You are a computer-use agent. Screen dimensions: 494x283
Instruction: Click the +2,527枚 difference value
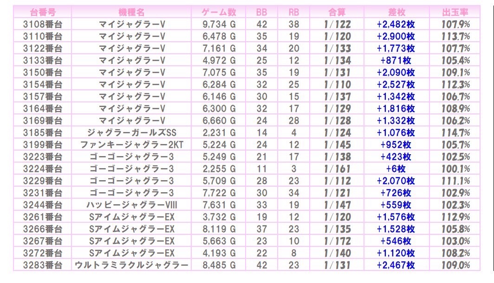[396, 84]
